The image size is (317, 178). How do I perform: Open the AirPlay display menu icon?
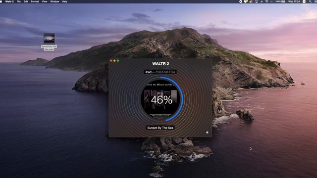pyautogui.click(x=257, y=1)
